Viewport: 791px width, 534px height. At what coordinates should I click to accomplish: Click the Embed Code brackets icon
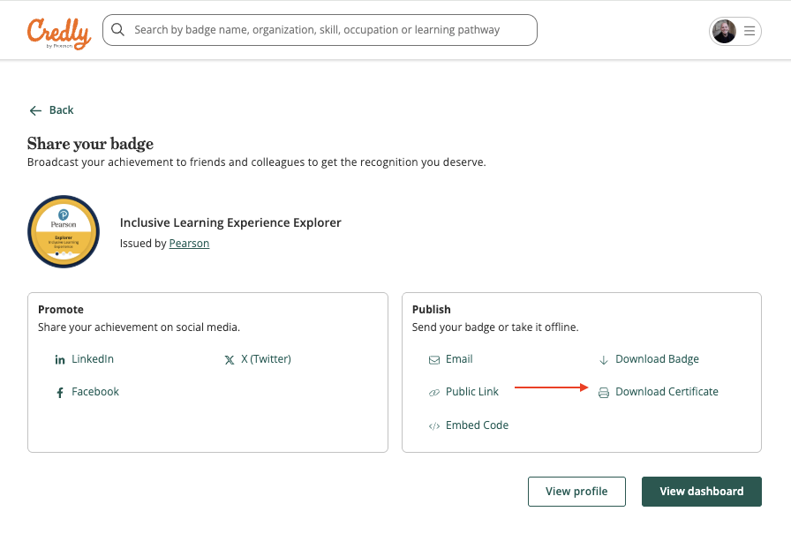pyautogui.click(x=433, y=426)
